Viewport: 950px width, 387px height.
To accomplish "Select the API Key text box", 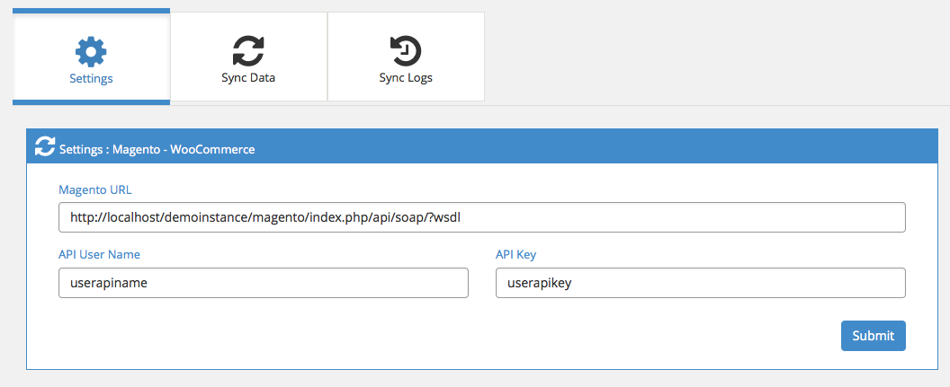I will [x=701, y=283].
